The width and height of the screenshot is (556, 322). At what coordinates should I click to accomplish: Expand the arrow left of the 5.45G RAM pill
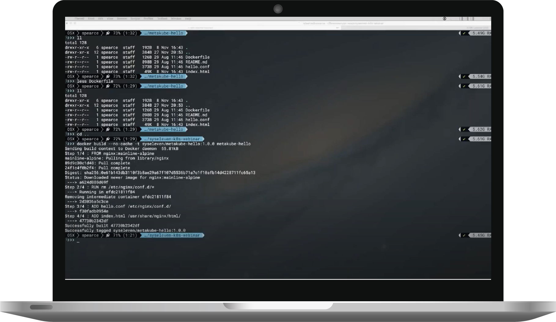point(459,235)
